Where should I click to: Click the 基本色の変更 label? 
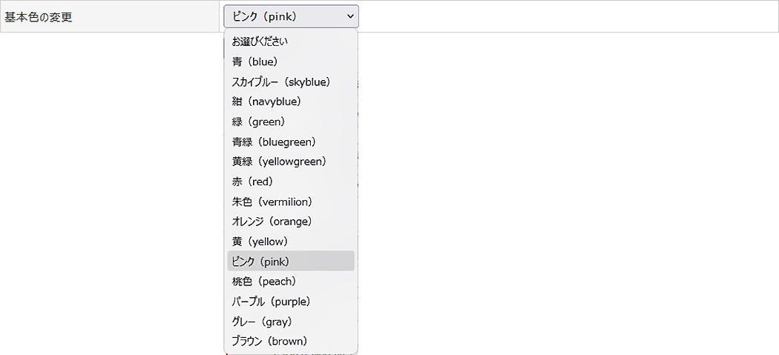pos(39,17)
